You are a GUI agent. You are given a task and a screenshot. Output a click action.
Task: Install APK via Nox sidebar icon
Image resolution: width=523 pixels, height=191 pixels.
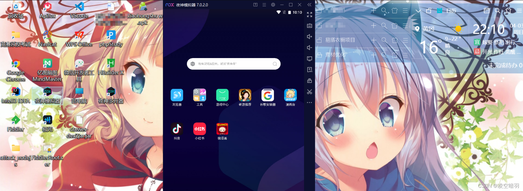[309, 70]
